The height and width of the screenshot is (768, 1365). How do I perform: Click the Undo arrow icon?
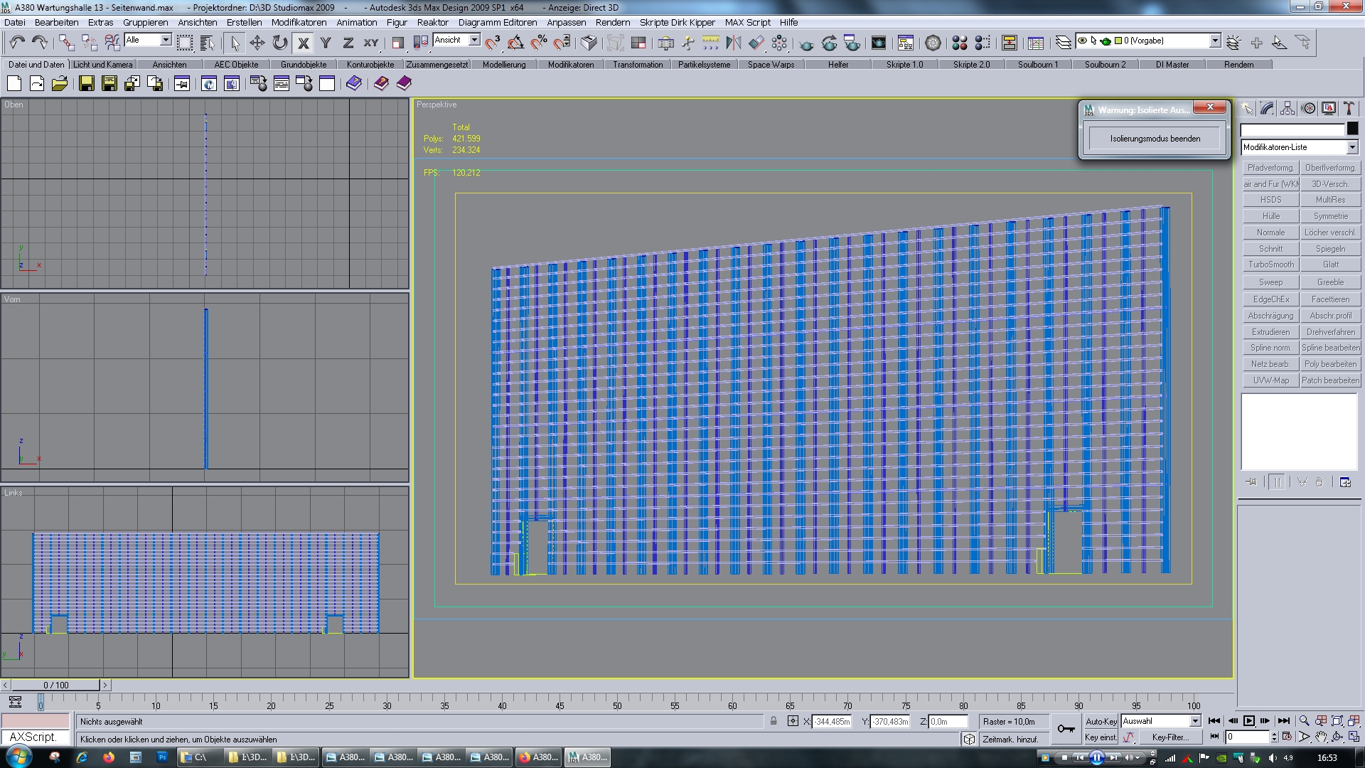[17, 43]
